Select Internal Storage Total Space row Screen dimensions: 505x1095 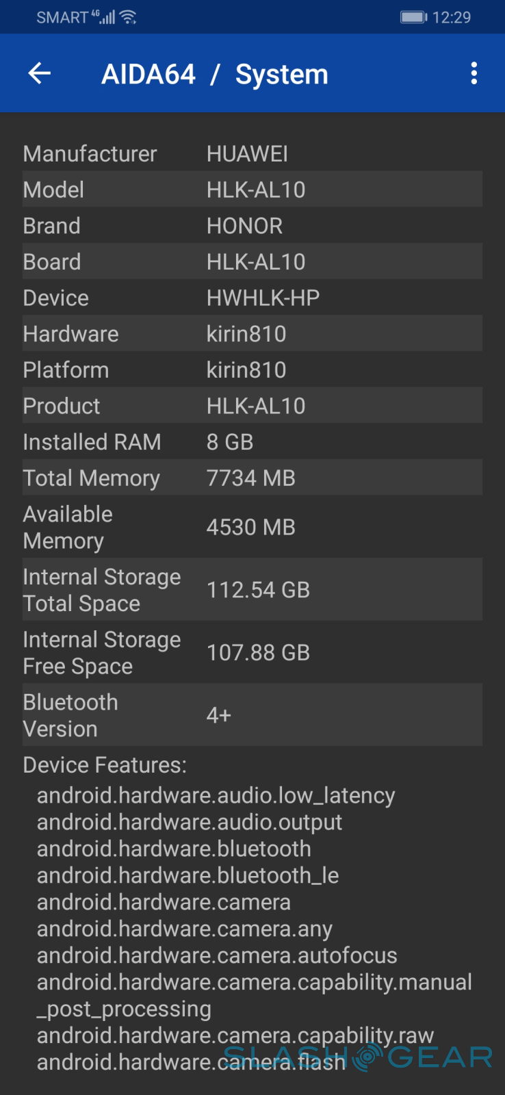252,590
